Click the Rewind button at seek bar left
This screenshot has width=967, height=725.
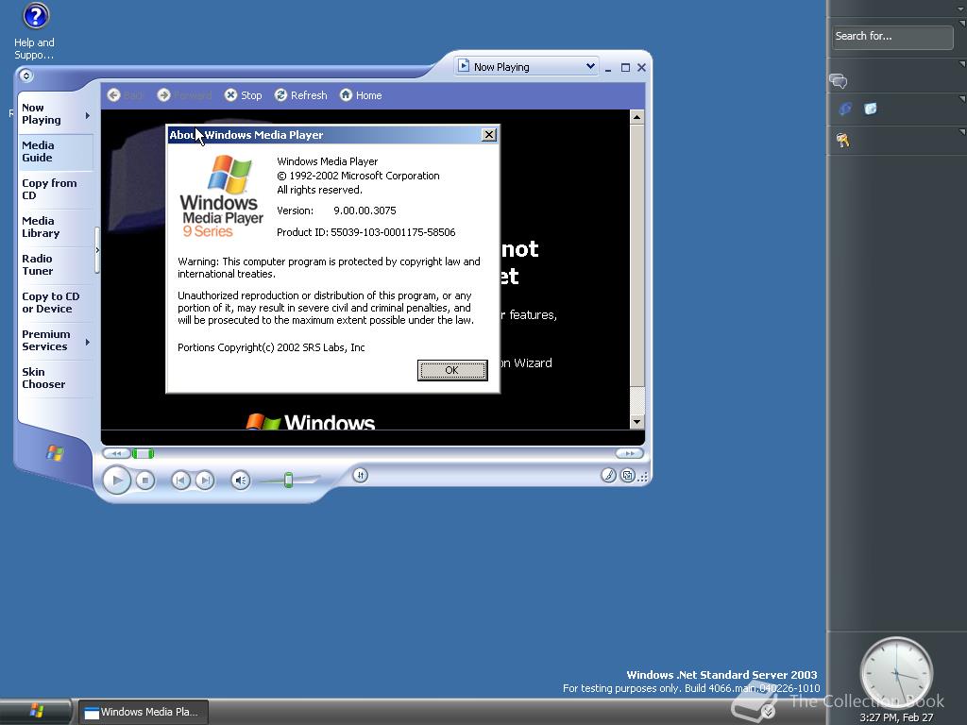coord(116,454)
